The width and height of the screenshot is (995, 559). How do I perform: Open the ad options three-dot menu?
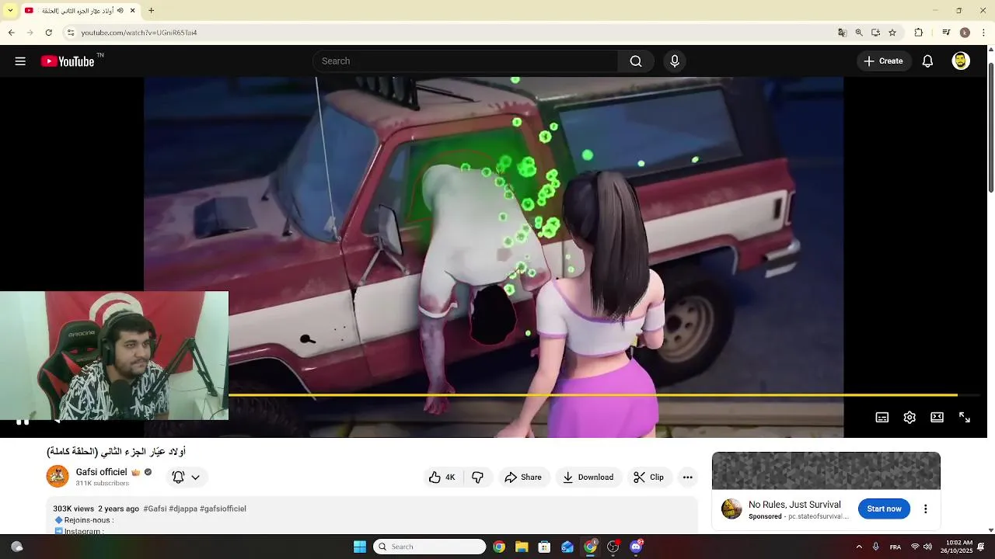tap(925, 509)
